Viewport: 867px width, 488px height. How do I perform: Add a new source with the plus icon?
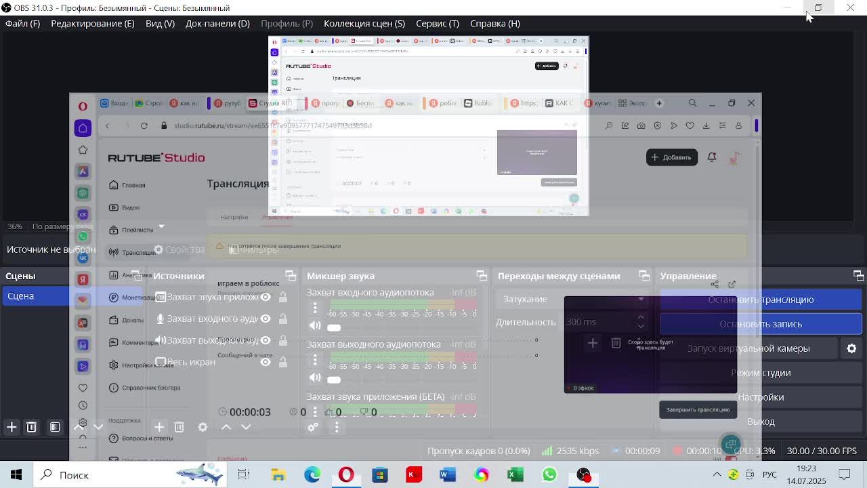pyautogui.click(x=159, y=427)
